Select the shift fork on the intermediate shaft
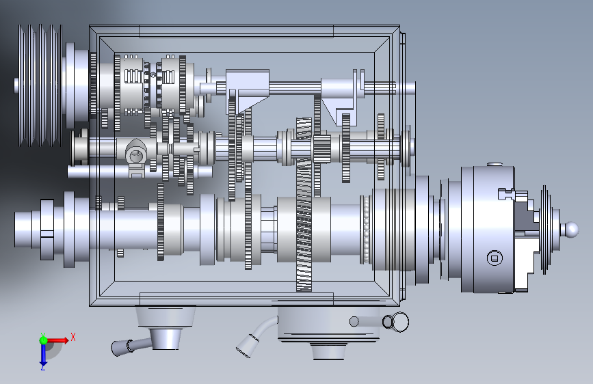593x384 pixels. coord(136,158)
